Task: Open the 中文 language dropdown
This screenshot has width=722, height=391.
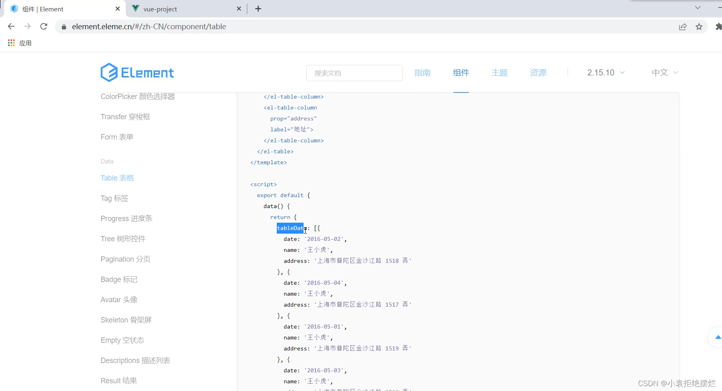Action: [665, 73]
